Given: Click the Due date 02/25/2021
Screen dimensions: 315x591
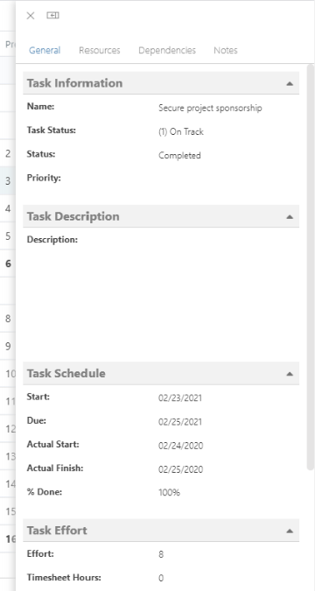Looking at the screenshot, I should 180,422.
